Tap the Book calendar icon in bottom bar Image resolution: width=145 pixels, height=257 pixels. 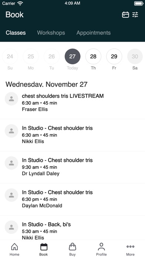pyautogui.click(x=44, y=247)
